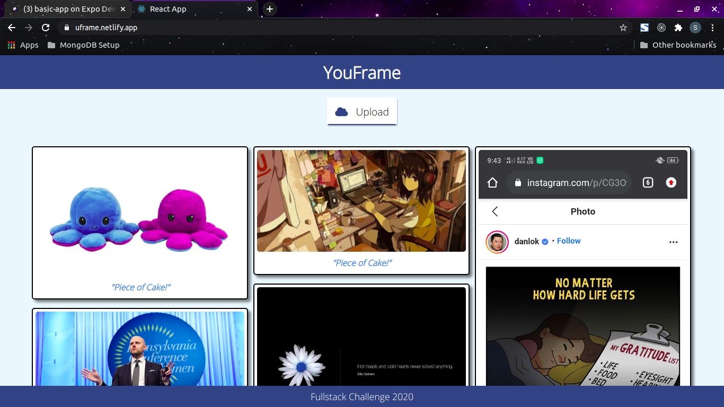724x407 pixels.
Task: Go forward in browser history
Action: coord(29,28)
